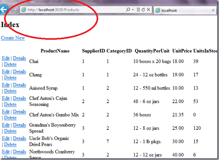Click Edit for Chef Anton's Cajun Seasoning
Viewport: 219px width, 160px height.
[6, 99]
